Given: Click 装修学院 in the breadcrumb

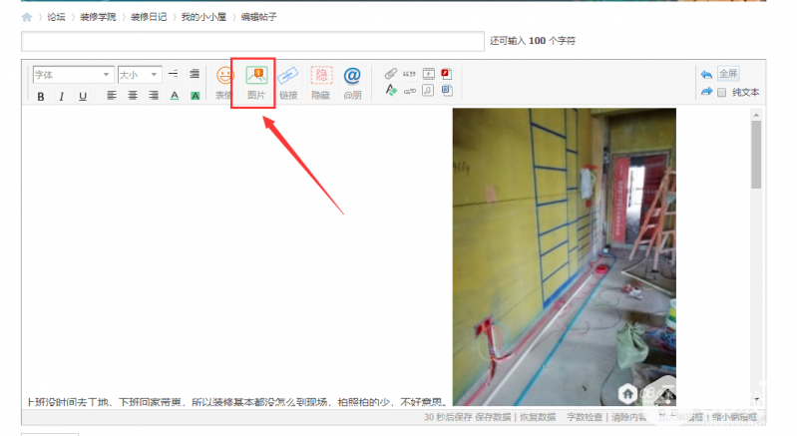Looking at the screenshot, I should tap(98, 17).
